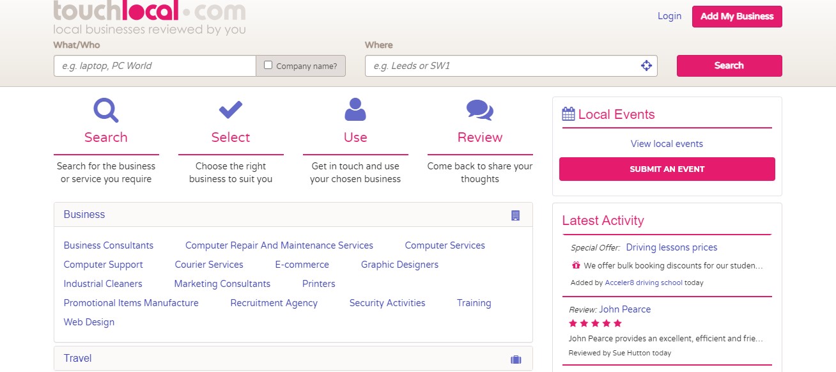The image size is (836, 372).
Task: Click the Submit an Event button
Action: point(667,169)
